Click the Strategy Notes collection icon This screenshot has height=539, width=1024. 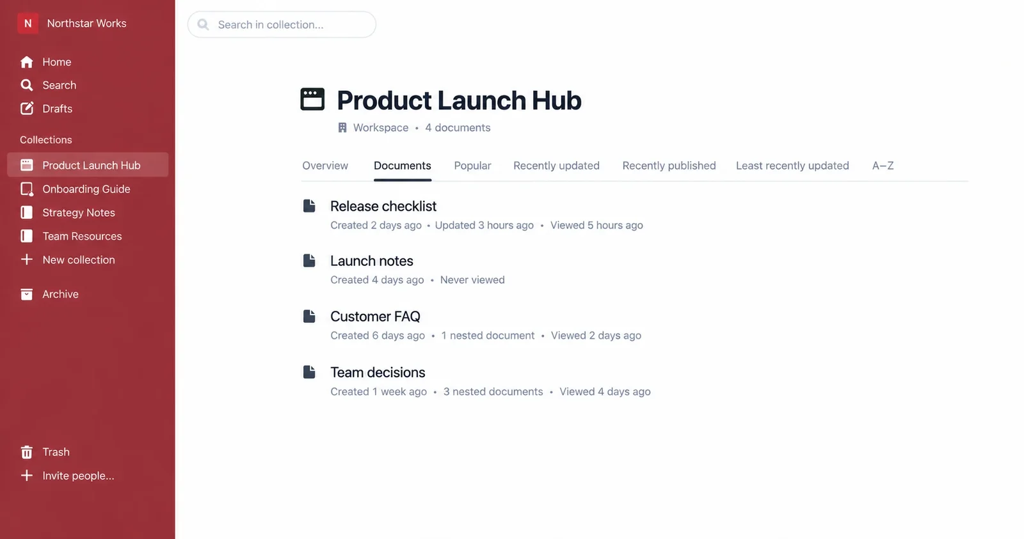(x=27, y=212)
